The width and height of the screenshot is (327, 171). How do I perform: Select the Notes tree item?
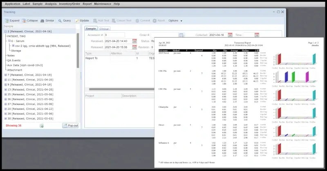point(11,56)
